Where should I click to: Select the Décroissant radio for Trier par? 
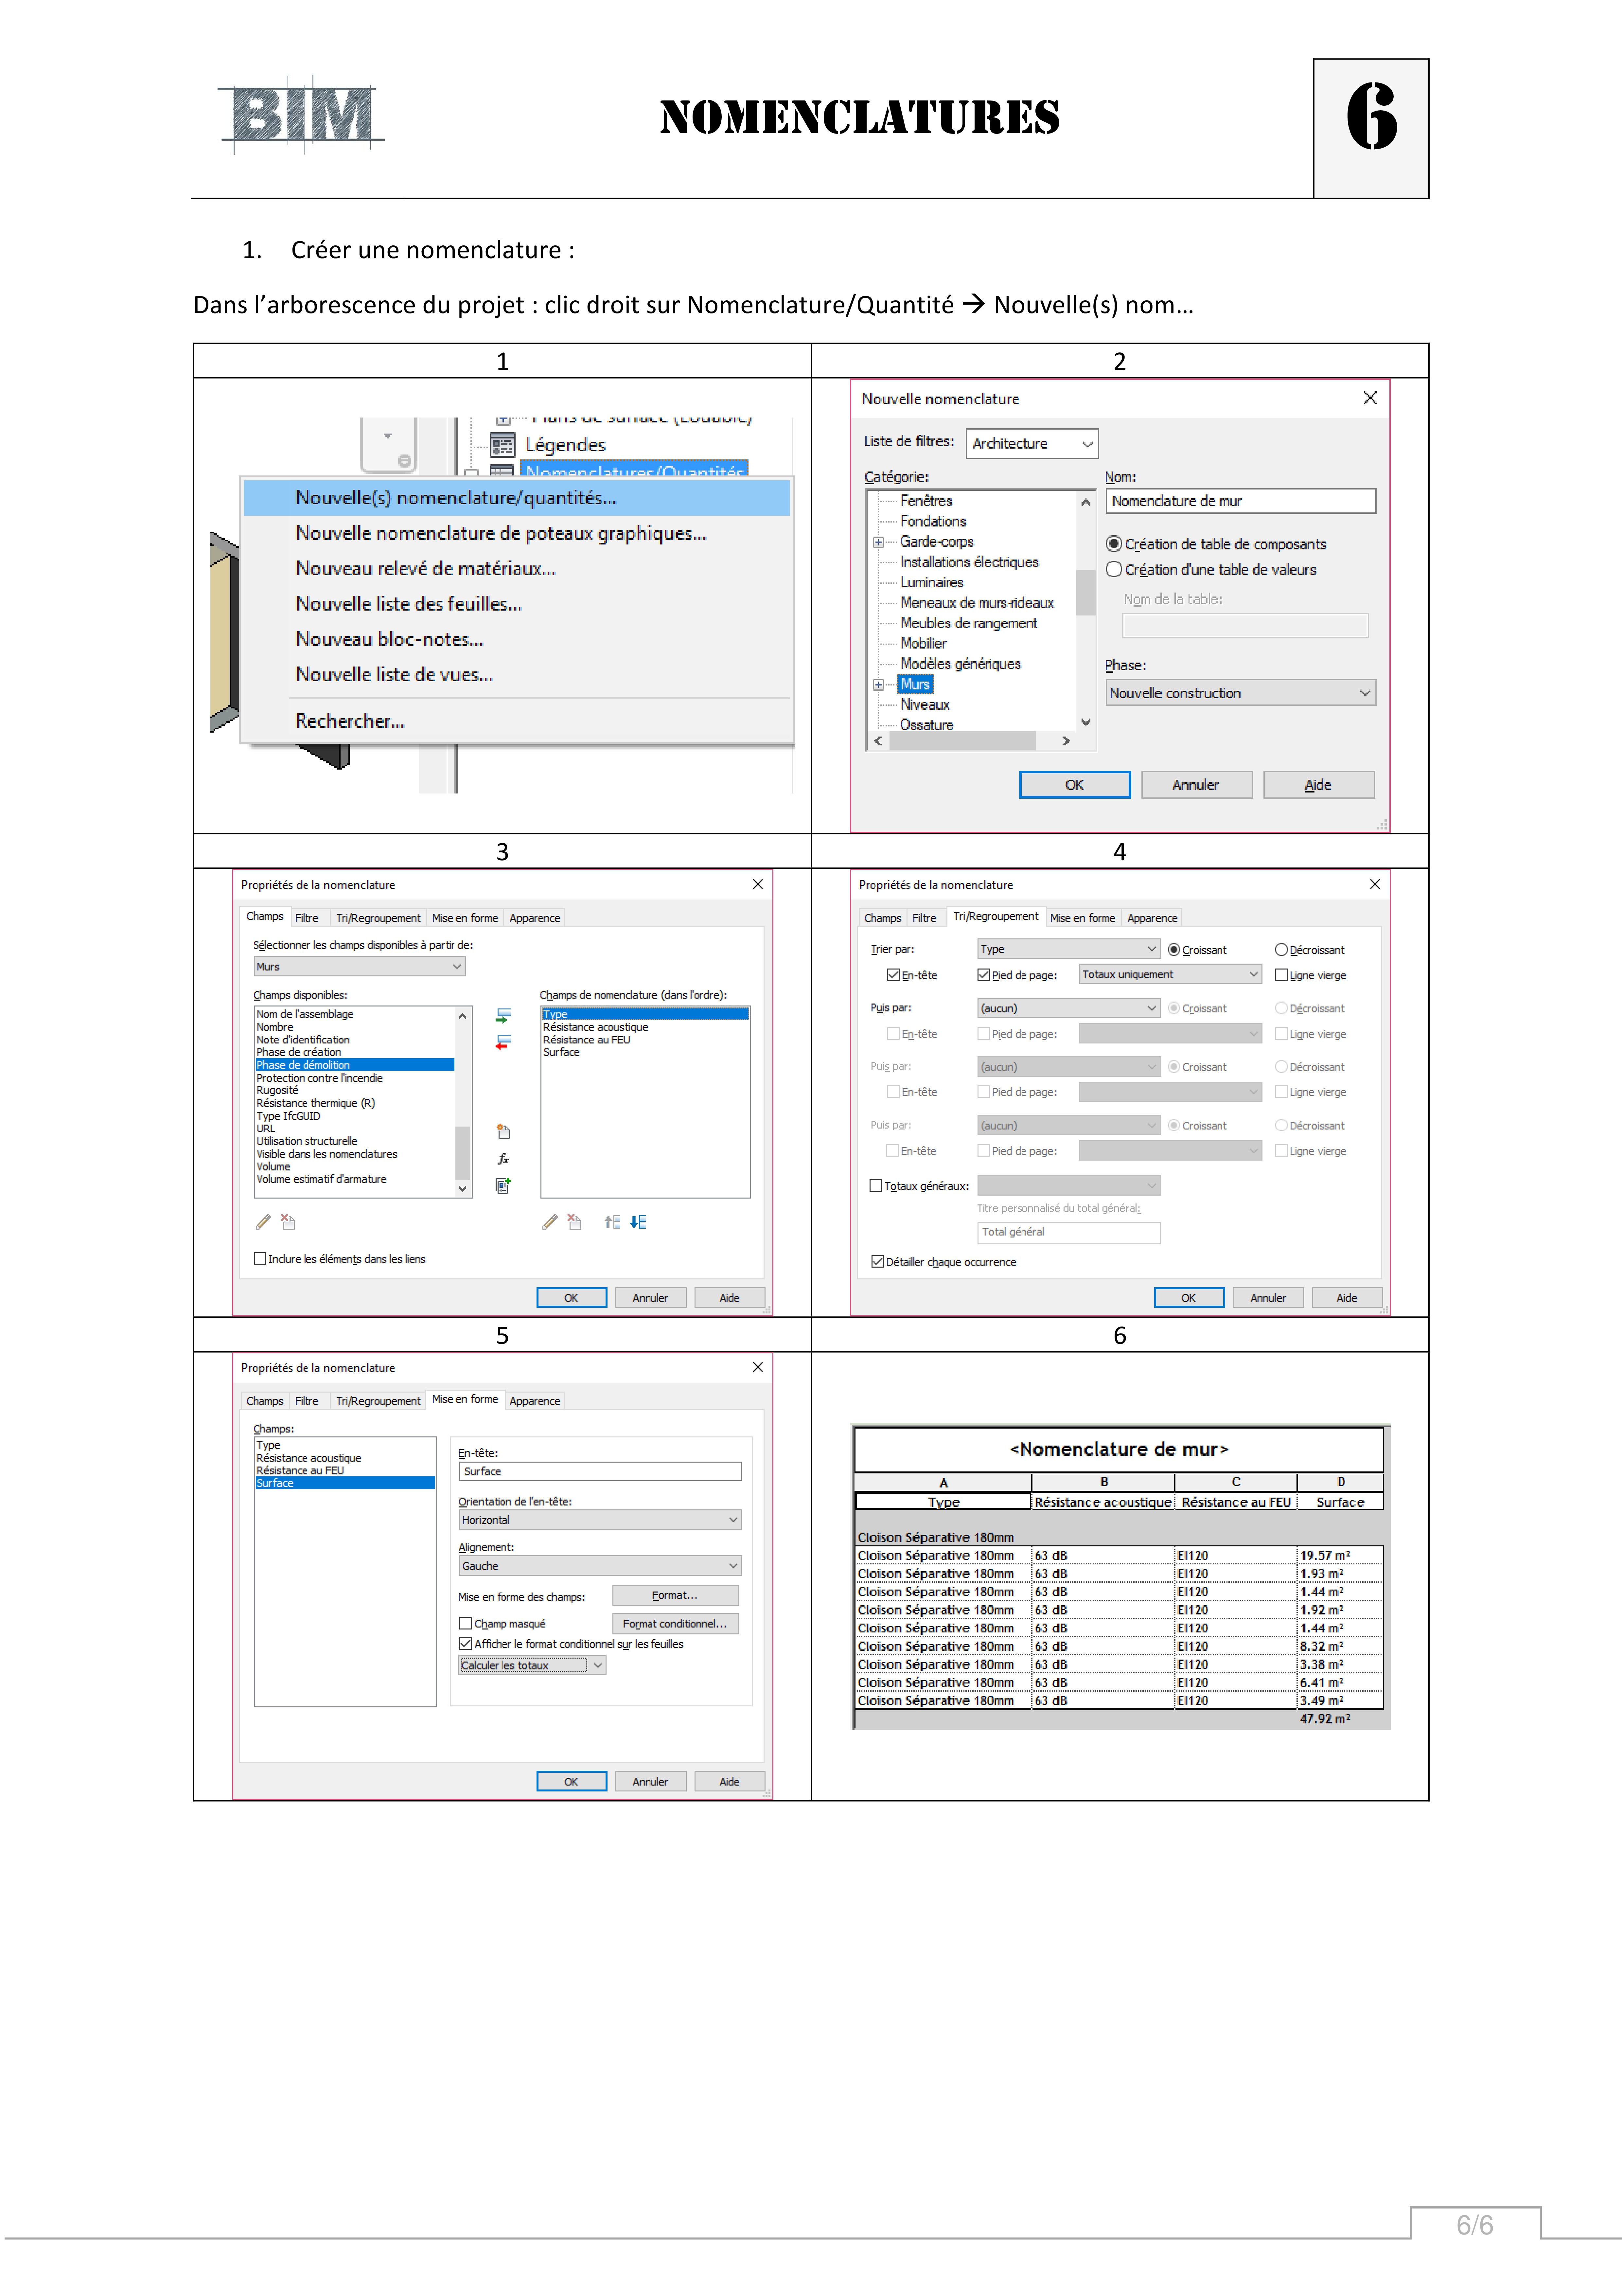click(1281, 950)
